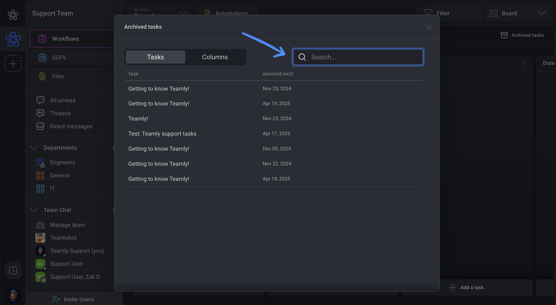Click the Archived tasks box icon
Screen dimensions: 556x305
point(504,35)
